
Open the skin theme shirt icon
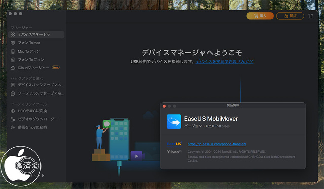[310, 16]
